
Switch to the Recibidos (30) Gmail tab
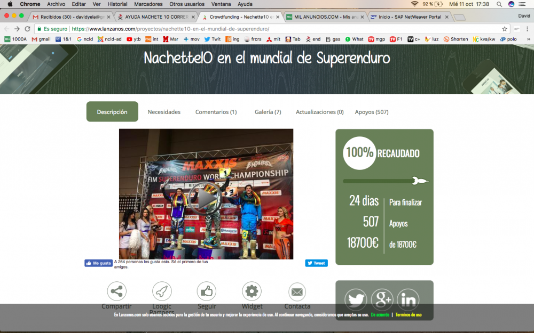click(x=71, y=17)
